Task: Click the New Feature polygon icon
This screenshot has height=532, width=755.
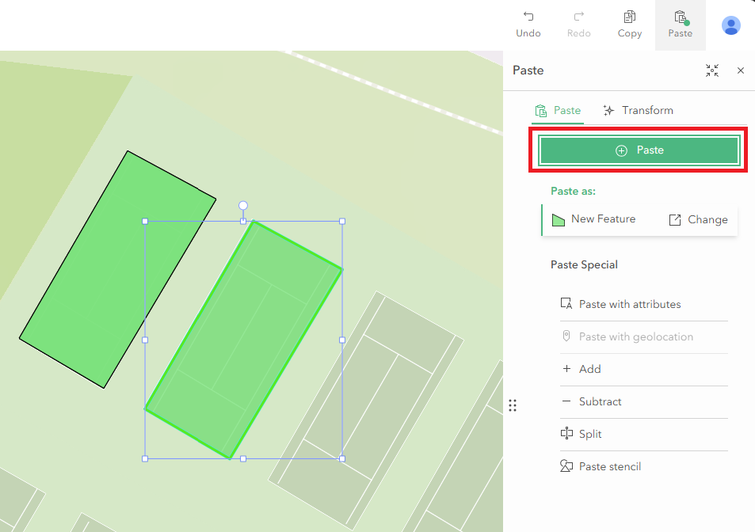Action: [559, 219]
